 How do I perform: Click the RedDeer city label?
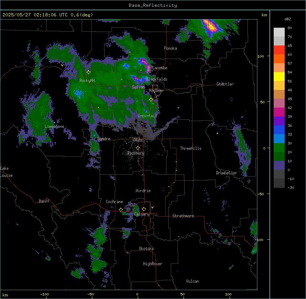point(156,91)
